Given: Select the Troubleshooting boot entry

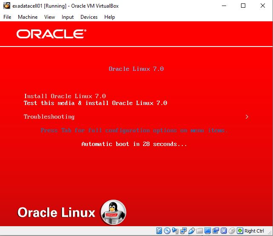Looking at the screenshot, I should tap(49, 117).
